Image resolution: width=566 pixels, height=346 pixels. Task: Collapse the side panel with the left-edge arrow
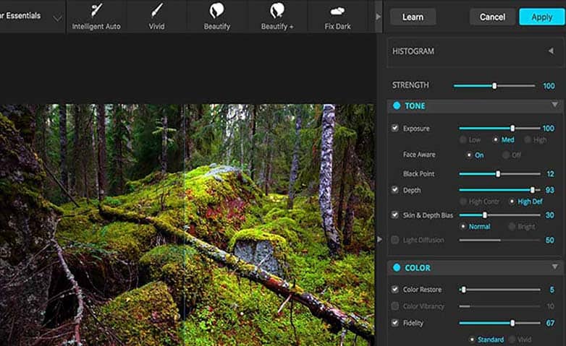pos(379,239)
